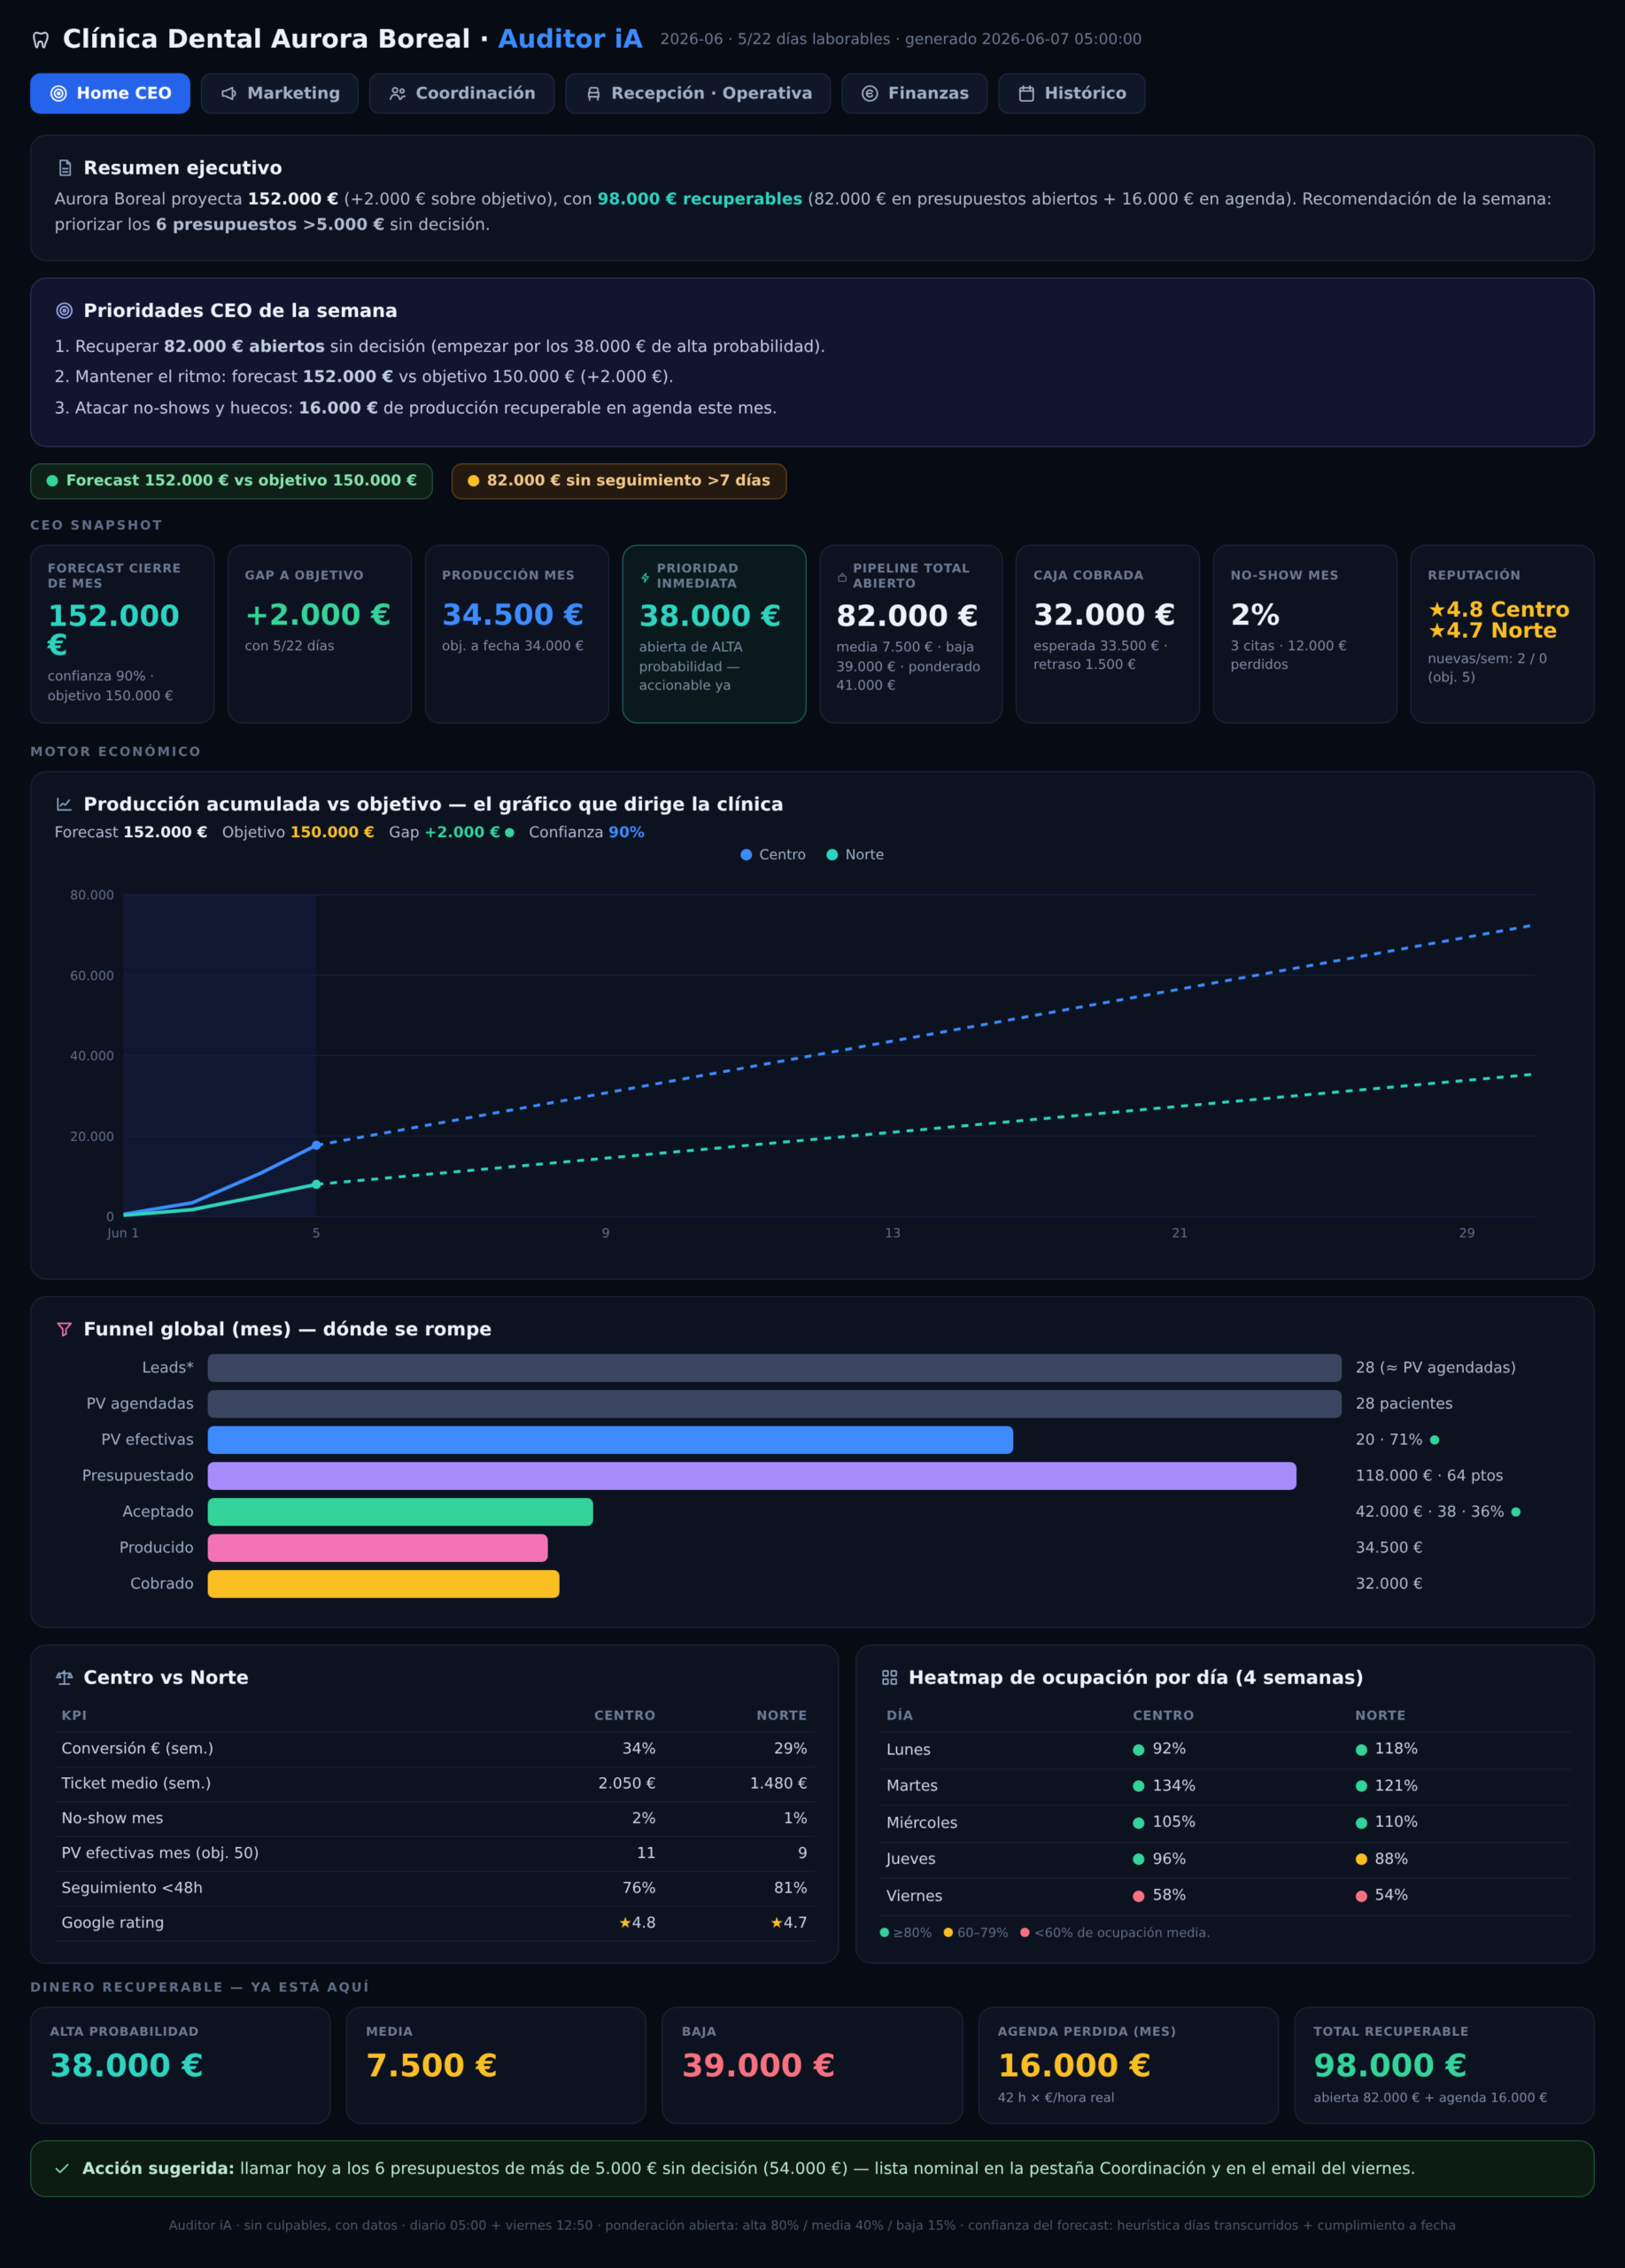Toggle the Centro series in chart legend
1625x2268 pixels.
772,855
